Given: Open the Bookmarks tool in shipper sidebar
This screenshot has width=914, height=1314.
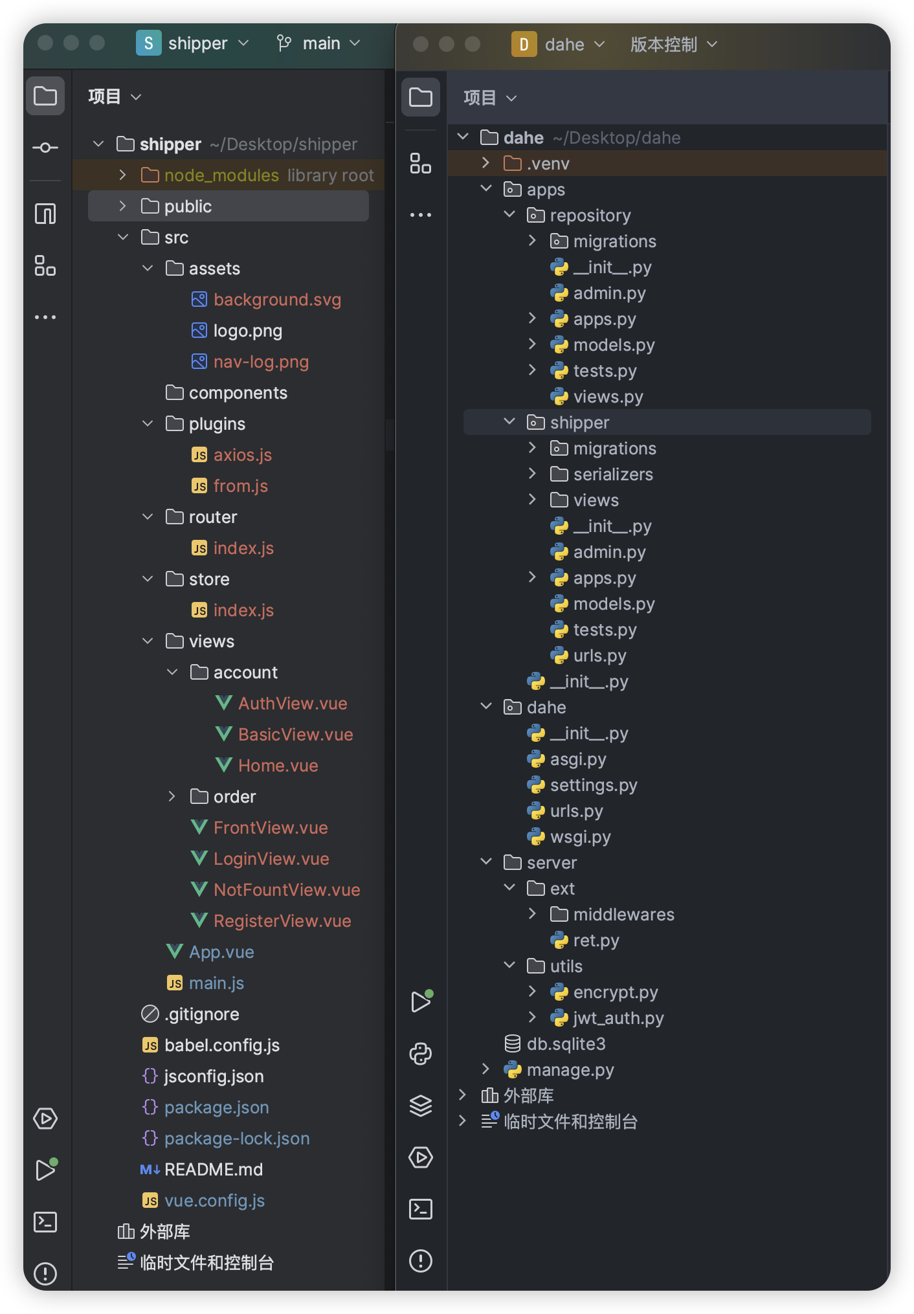Looking at the screenshot, I should pyautogui.click(x=45, y=214).
